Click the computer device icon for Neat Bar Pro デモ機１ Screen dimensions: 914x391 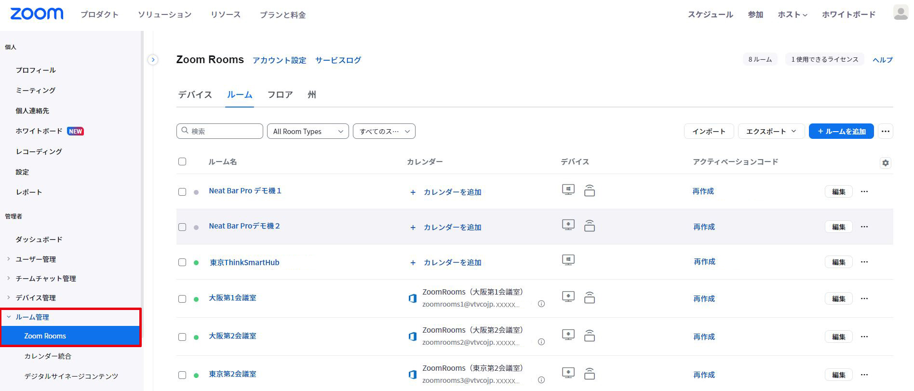pos(568,190)
